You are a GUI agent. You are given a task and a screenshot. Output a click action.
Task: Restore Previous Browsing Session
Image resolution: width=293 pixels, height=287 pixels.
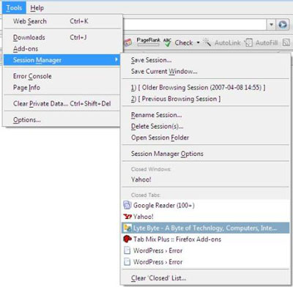click(206, 99)
